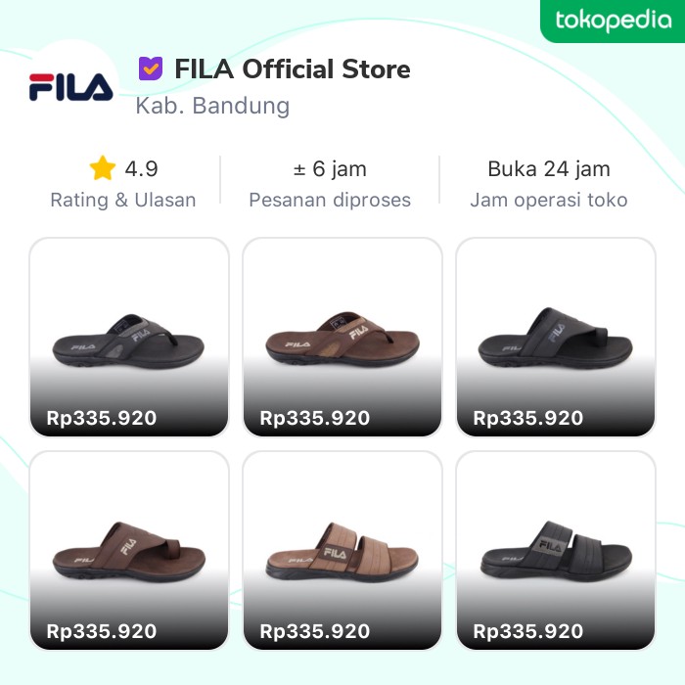Select the Pesanan diproses label
The image size is (685, 685).
[330, 200]
